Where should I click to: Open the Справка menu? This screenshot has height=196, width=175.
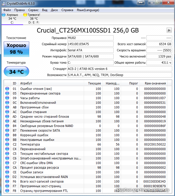point(67,10)
